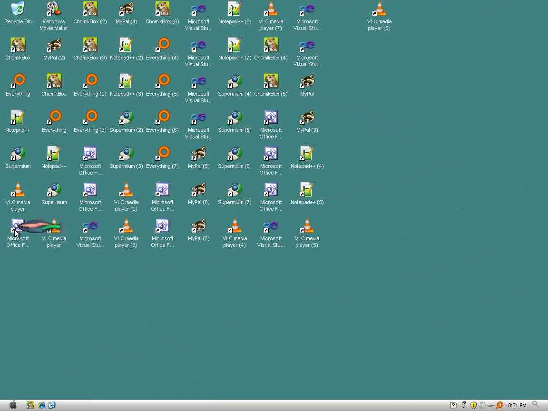Click the Notepad++ (5) shortcut
This screenshot has height=411, width=548.
pyautogui.click(x=307, y=194)
